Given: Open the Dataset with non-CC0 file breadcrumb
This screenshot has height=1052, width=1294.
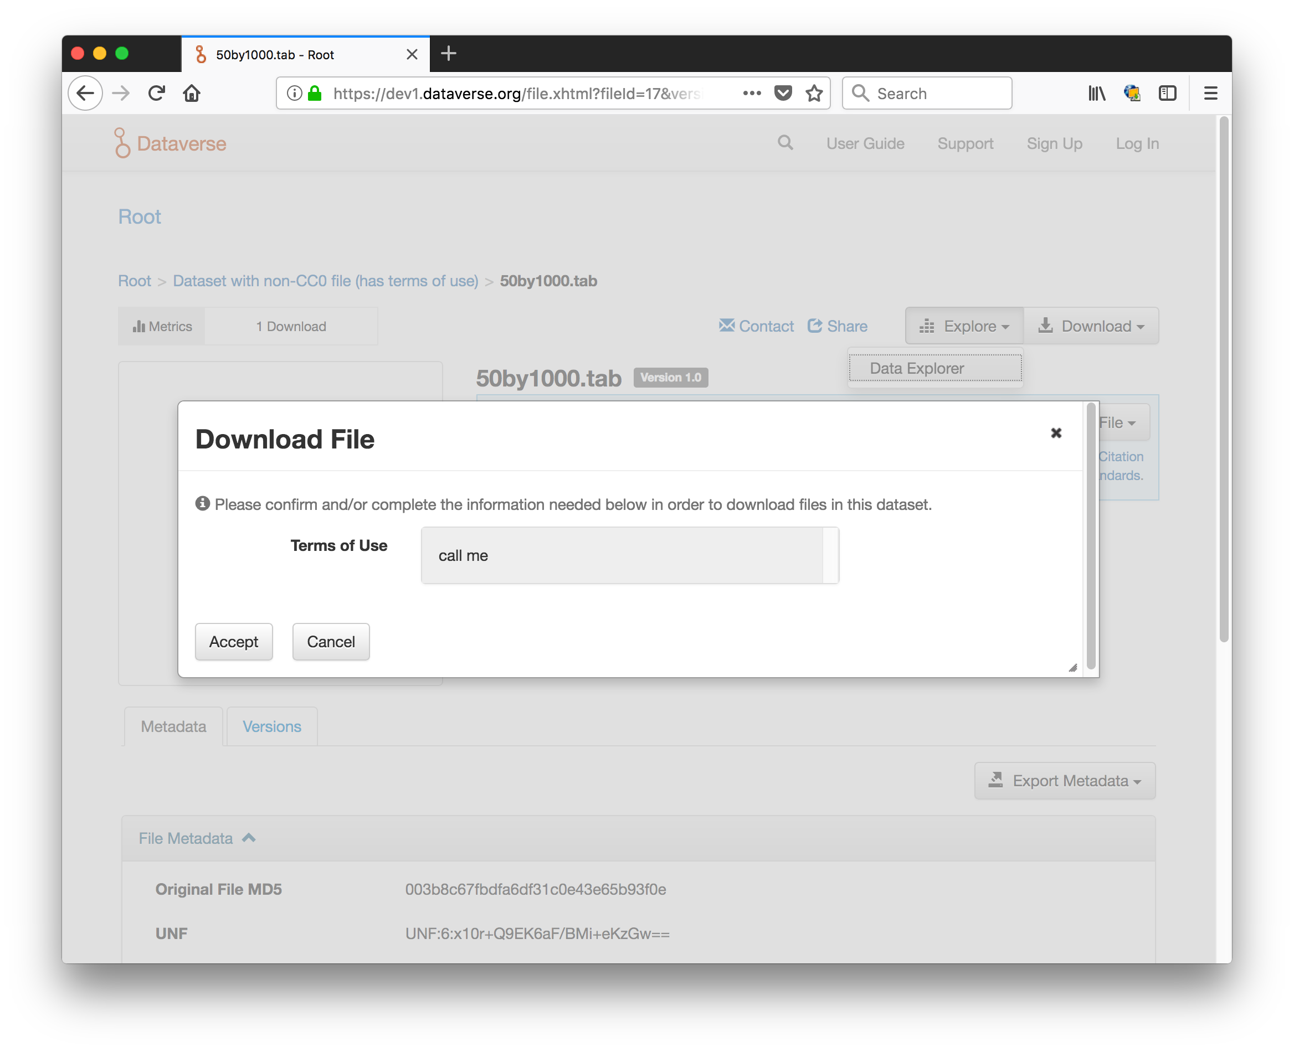Looking at the screenshot, I should [326, 281].
